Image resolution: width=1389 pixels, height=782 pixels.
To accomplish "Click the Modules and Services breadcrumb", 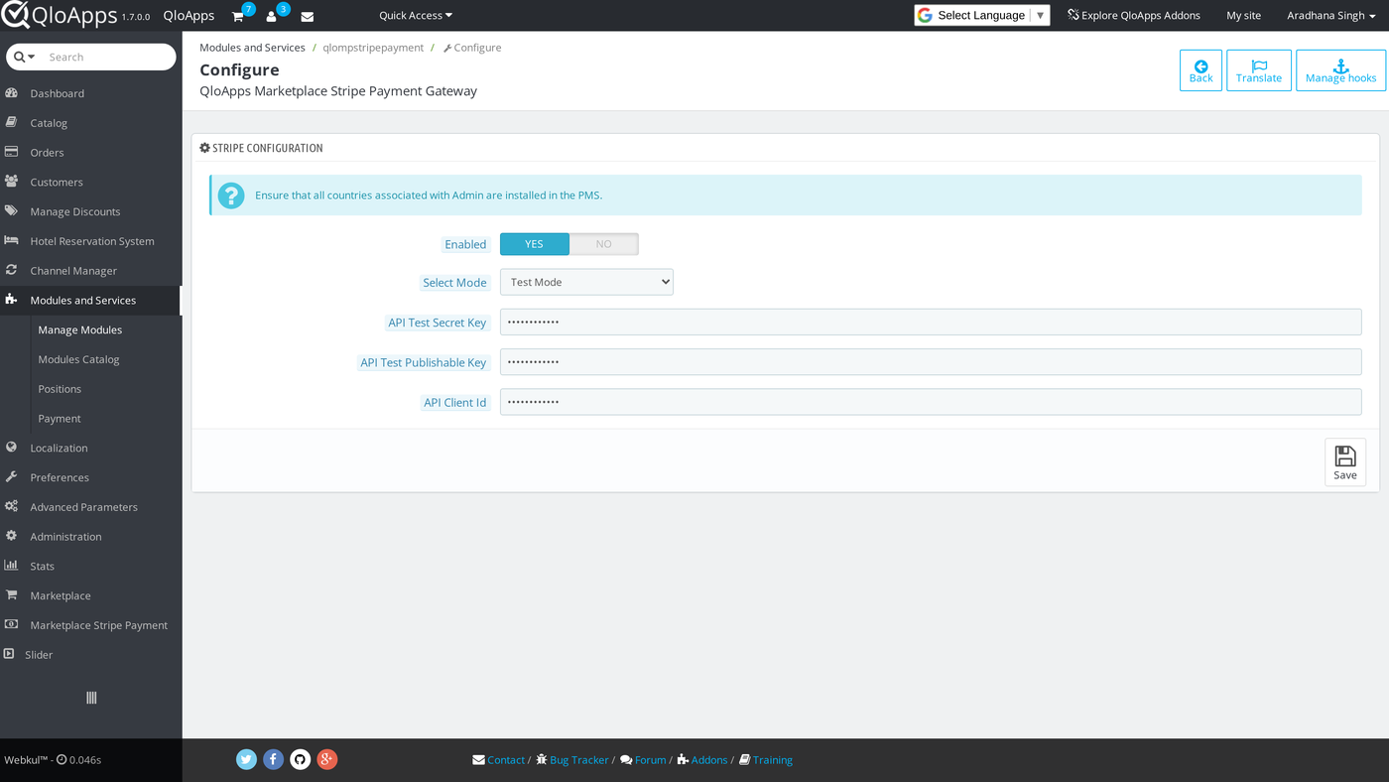I will pyautogui.click(x=252, y=48).
